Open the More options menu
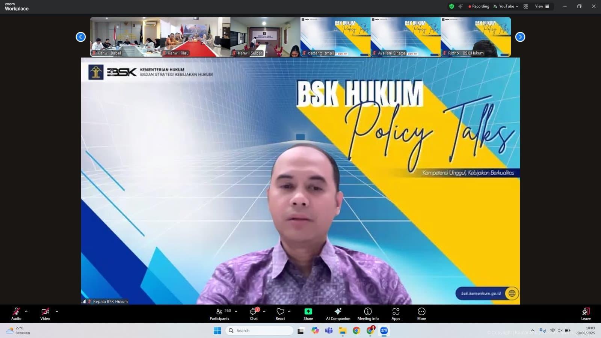Image resolution: width=601 pixels, height=338 pixels. [421, 314]
